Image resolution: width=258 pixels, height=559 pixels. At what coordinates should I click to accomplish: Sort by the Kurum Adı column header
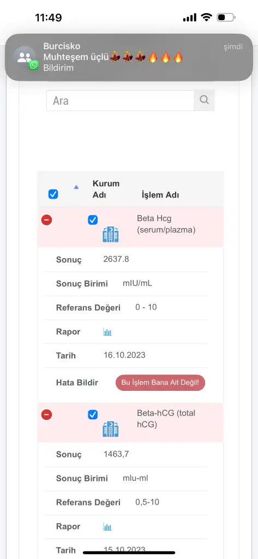pyautogui.click(x=106, y=189)
